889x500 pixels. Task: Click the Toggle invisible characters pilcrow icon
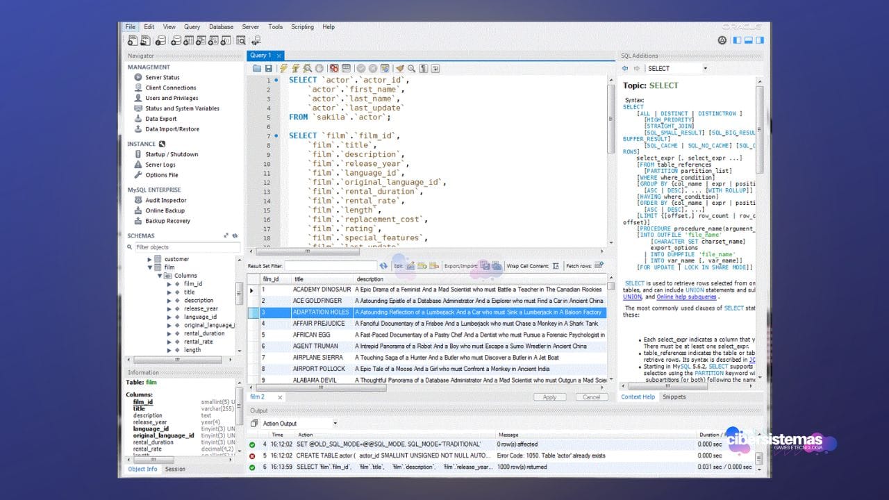tap(423, 68)
